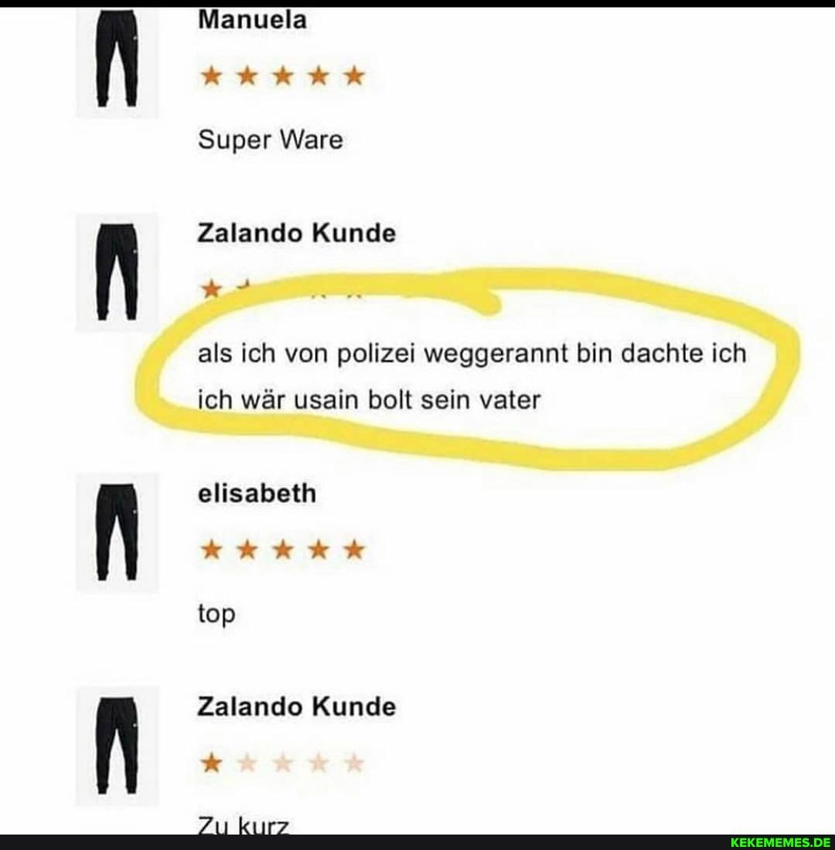Click pants thumbnail next to 'Zu kurz' review

tap(117, 746)
